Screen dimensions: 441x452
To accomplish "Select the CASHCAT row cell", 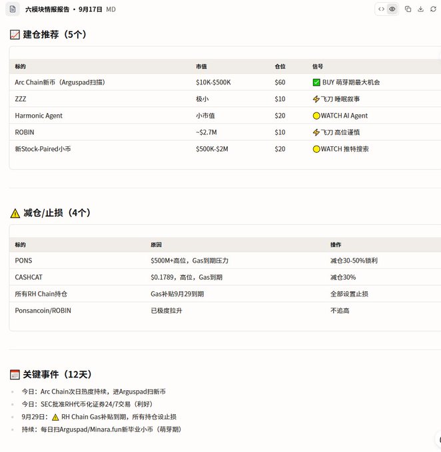I will tap(29, 277).
